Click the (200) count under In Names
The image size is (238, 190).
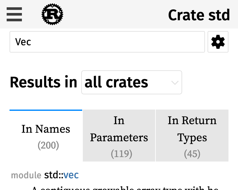tap(48, 145)
